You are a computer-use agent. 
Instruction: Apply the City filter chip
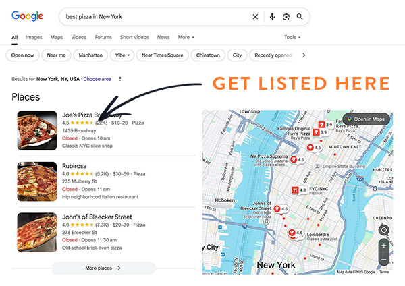(x=237, y=55)
